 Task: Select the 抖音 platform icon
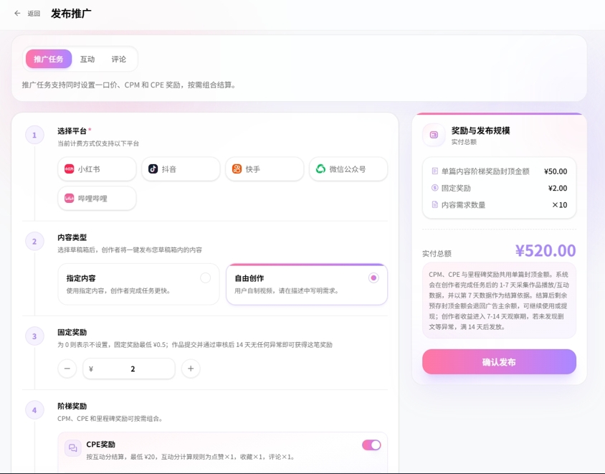(x=153, y=169)
